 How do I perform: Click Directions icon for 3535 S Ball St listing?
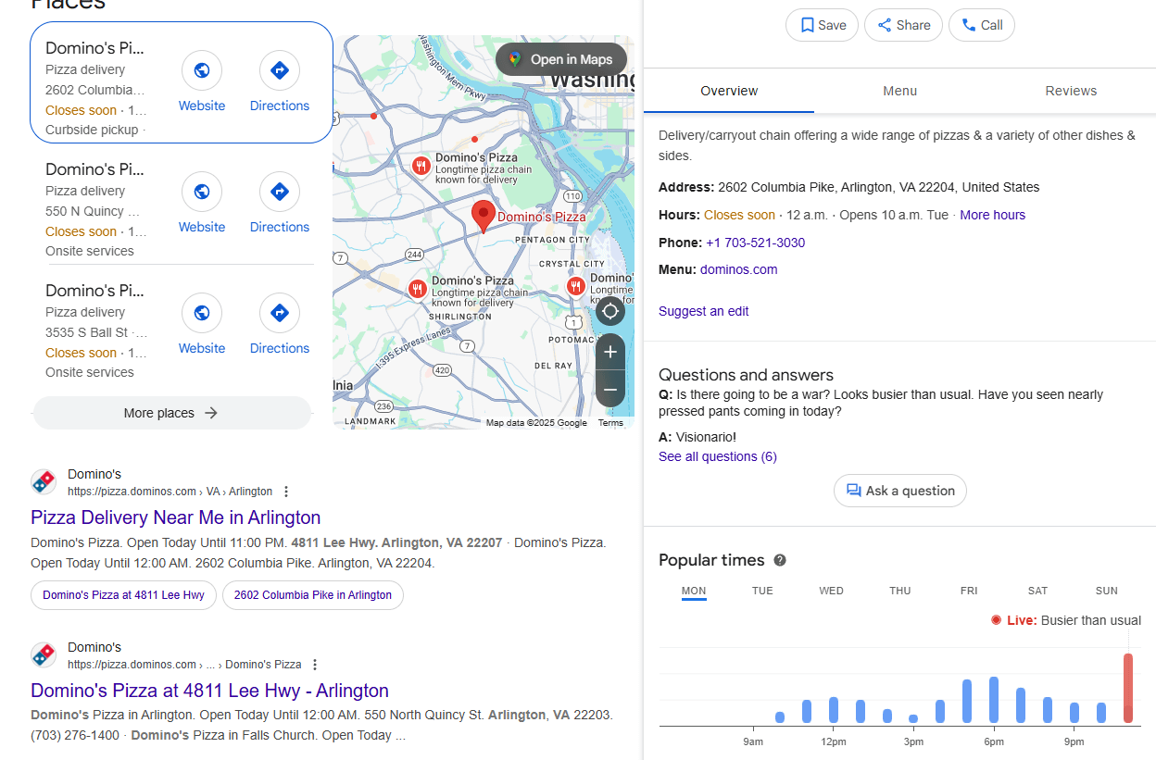(x=280, y=313)
